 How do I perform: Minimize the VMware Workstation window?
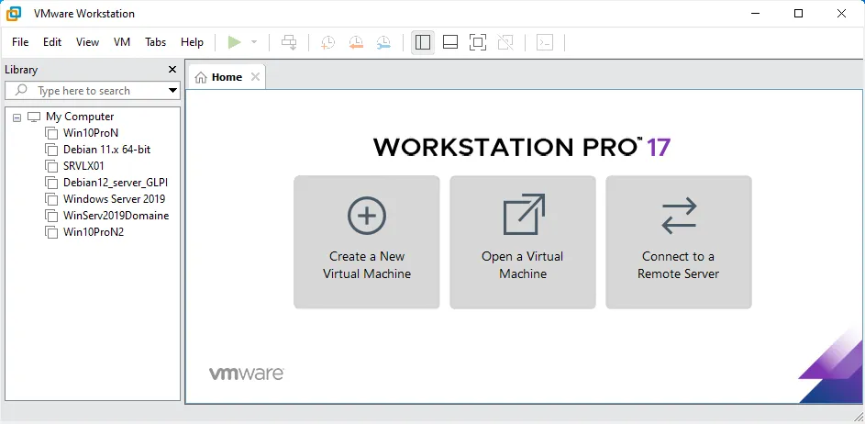click(x=756, y=13)
